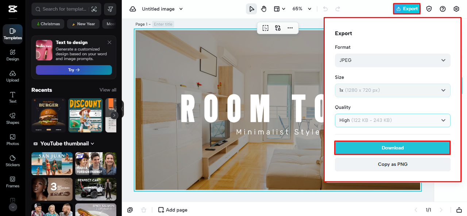Click the cloud save icon
Viewport: 467px width, 216px height.
point(133,9)
